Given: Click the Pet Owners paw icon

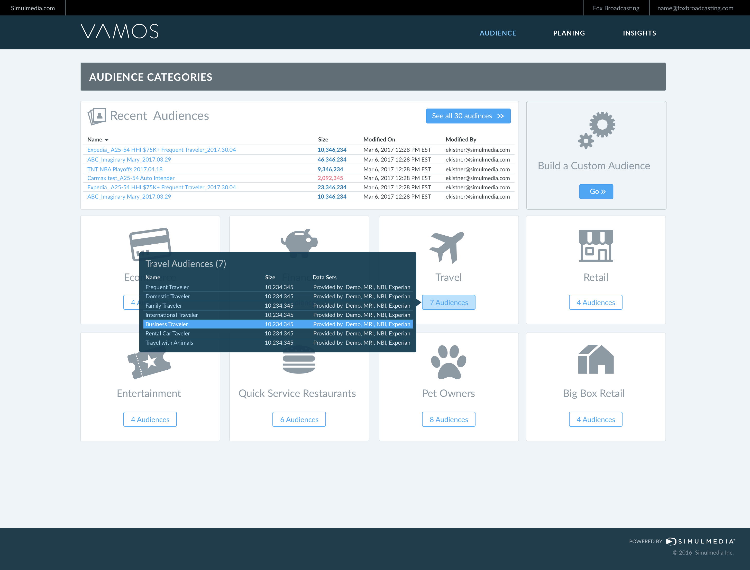Looking at the screenshot, I should point(449,362).
